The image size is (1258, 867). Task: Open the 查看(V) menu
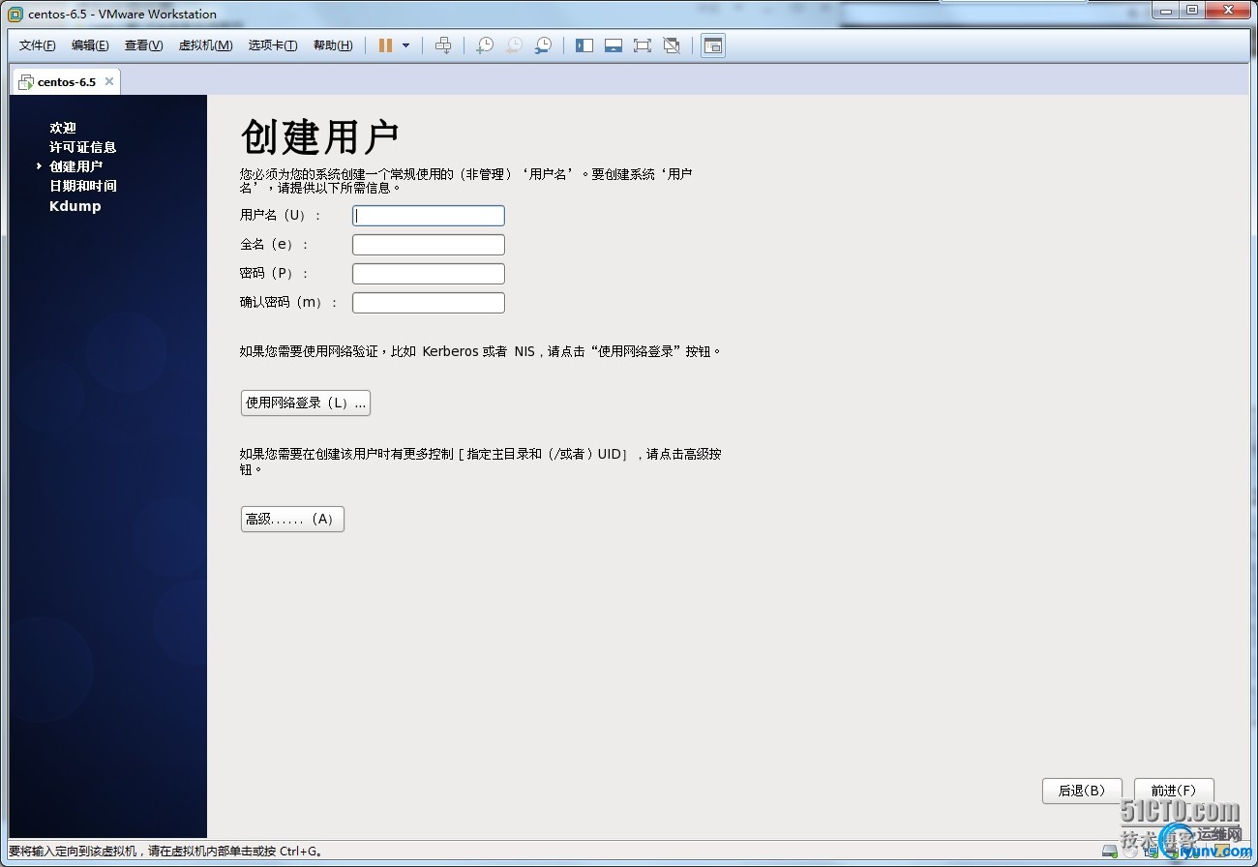click(143, 45)
